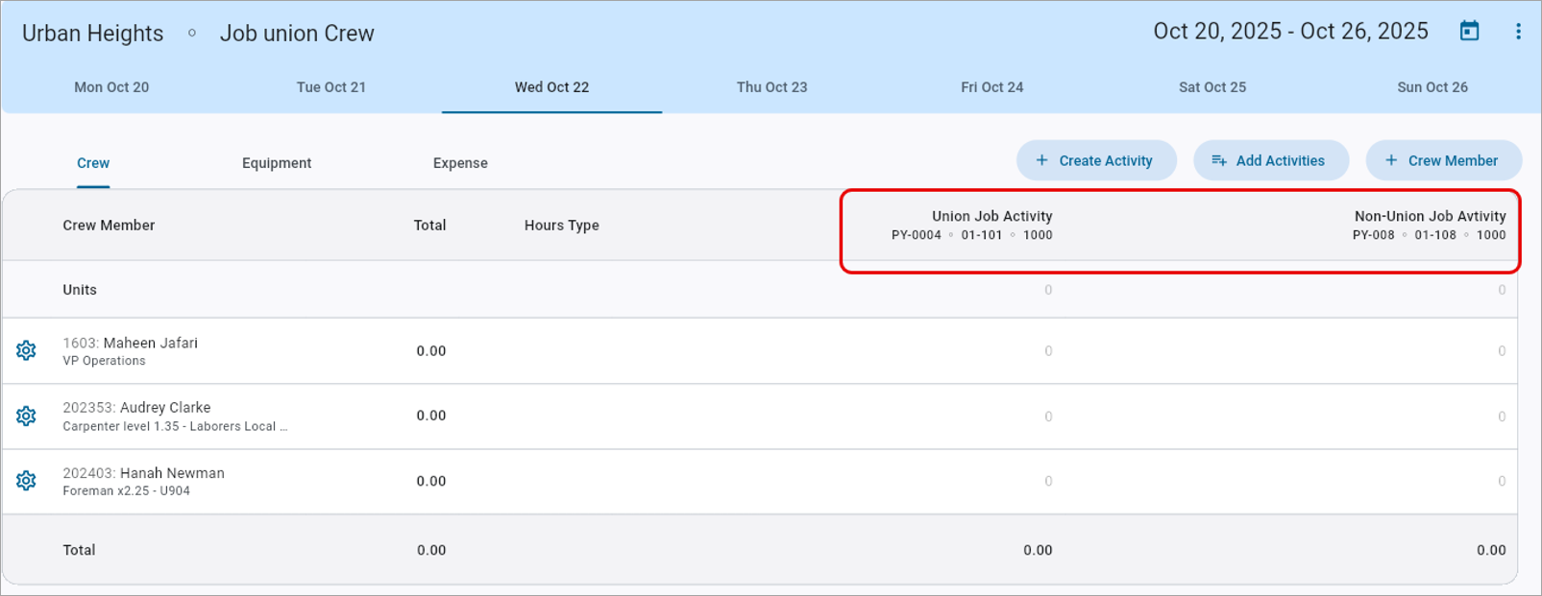
Task: Switch to the Equipment tab
Action: (x=277, y=163)
